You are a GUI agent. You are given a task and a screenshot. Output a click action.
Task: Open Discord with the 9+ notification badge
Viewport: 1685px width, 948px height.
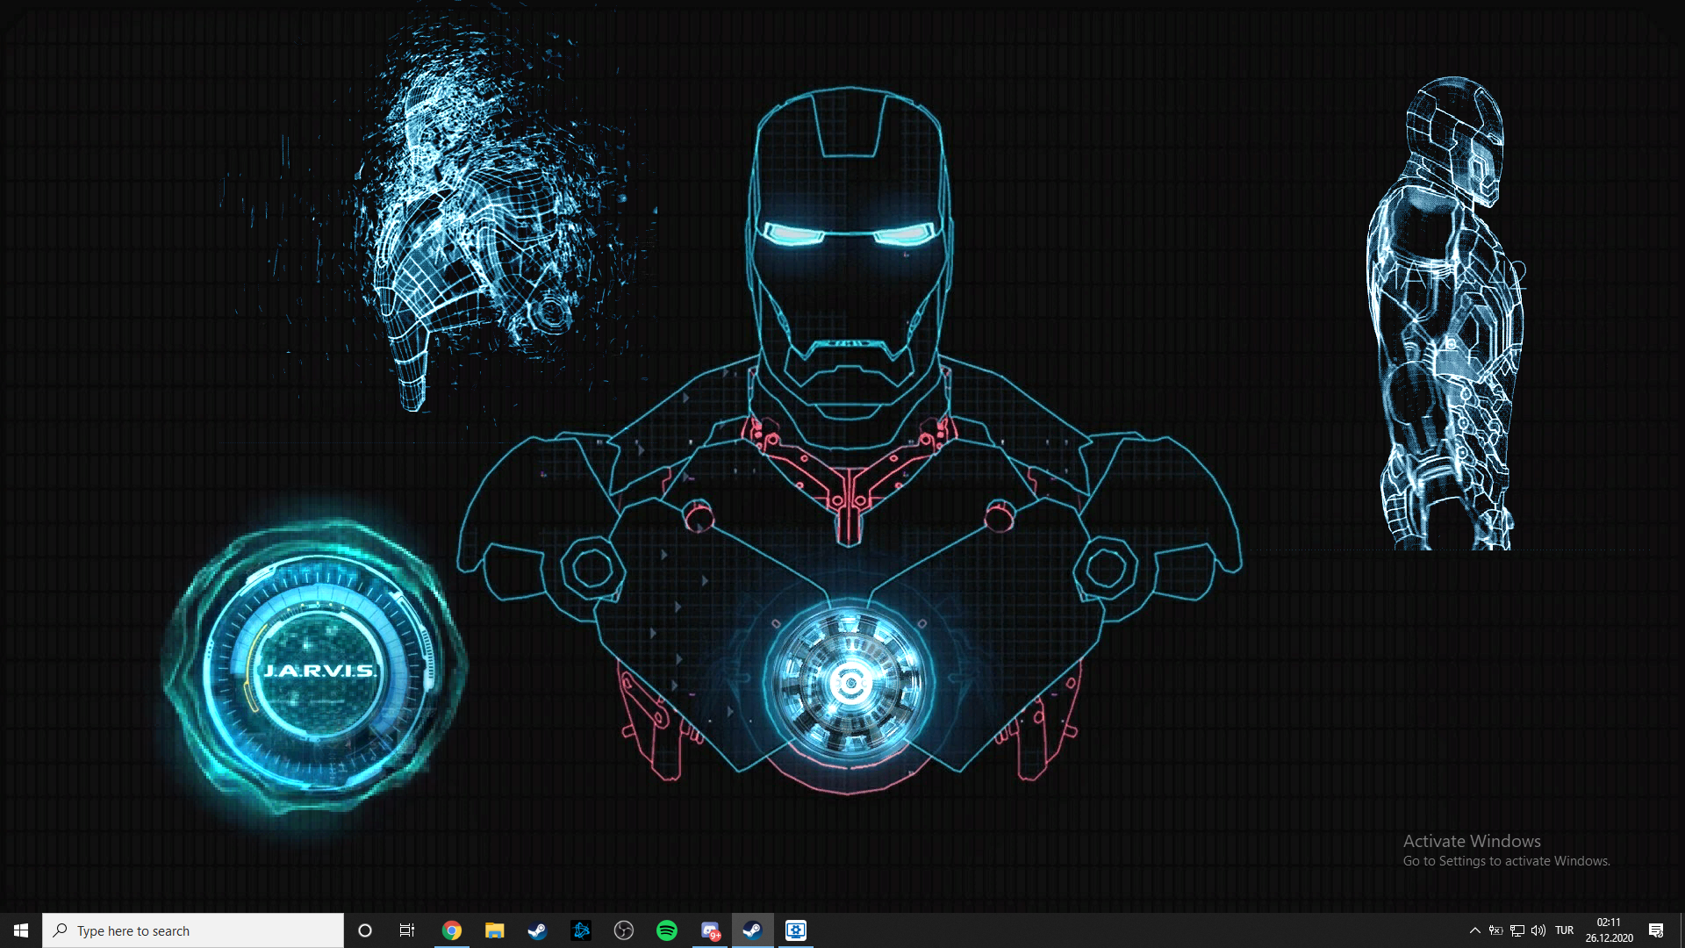(x=710, y=930)
